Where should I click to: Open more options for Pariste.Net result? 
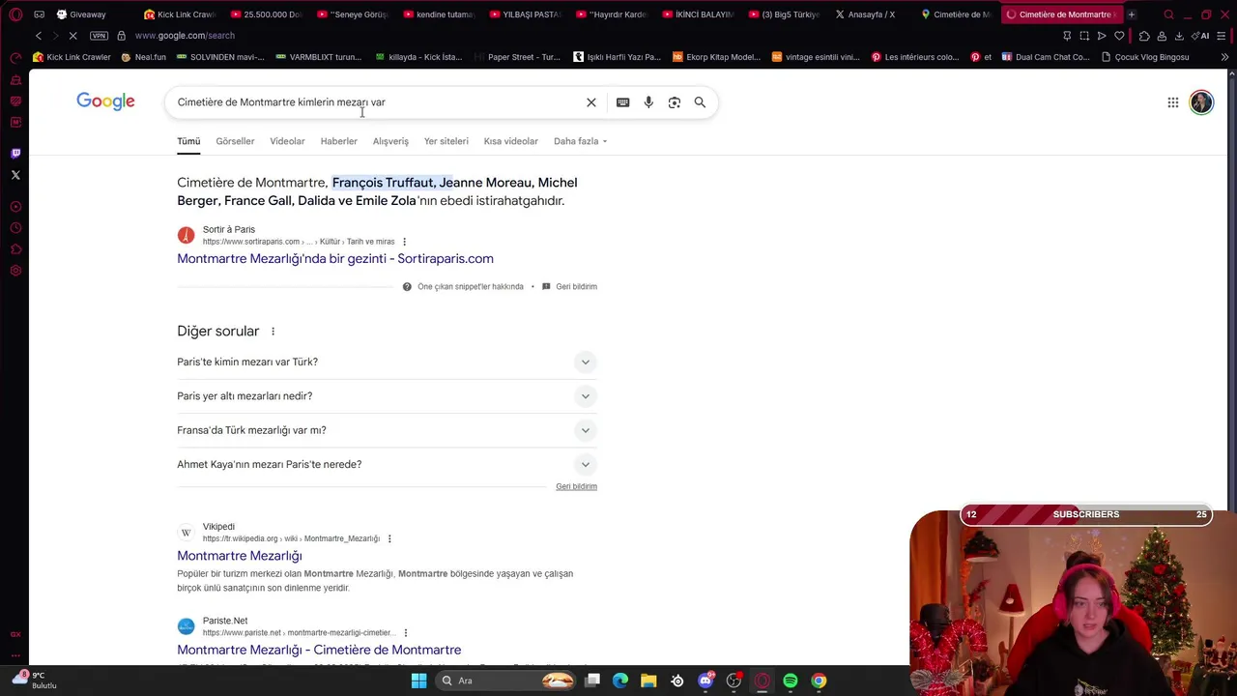pyautogui.click(x=405, y=633)
